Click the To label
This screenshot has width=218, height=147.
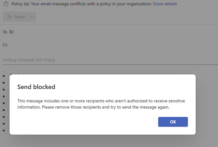pyautogui.click(x=5, y=32)
